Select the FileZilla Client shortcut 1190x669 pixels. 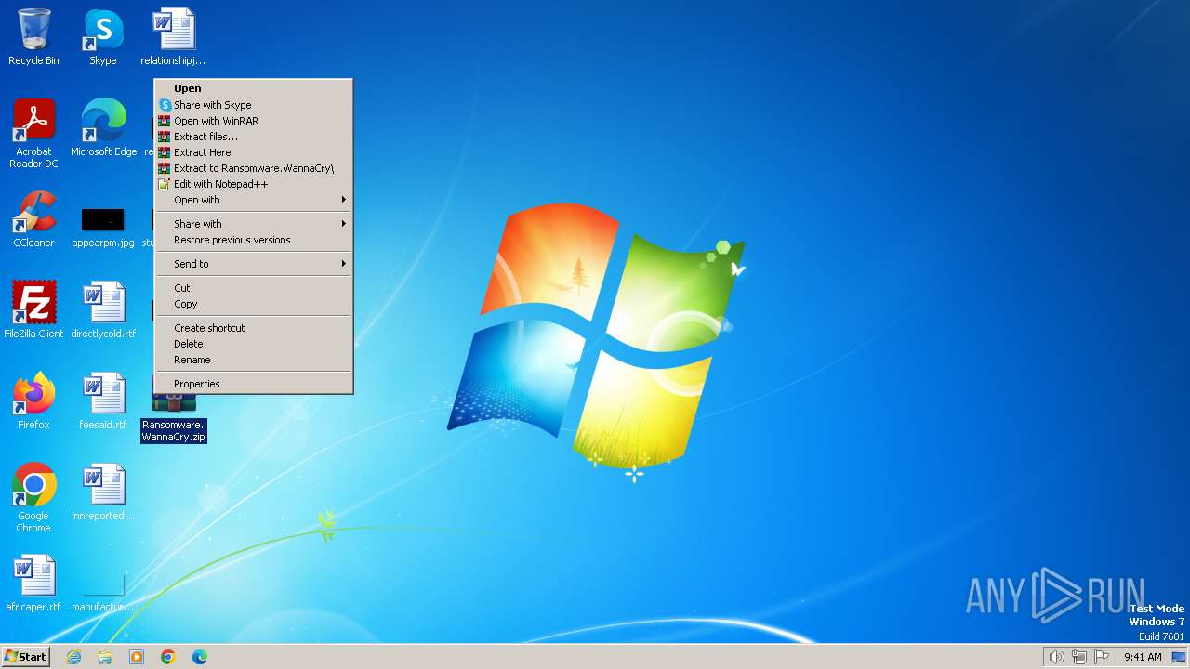pyautogui.click(x=33, y=311)
